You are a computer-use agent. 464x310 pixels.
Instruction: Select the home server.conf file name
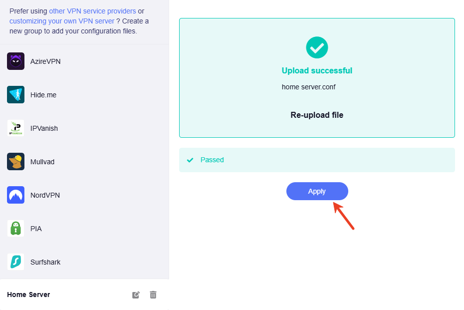309,87
